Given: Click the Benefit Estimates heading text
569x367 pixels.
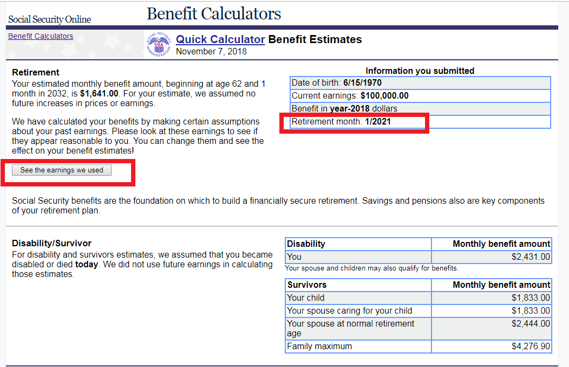Looking at the screenshot, I should point(315,39).
